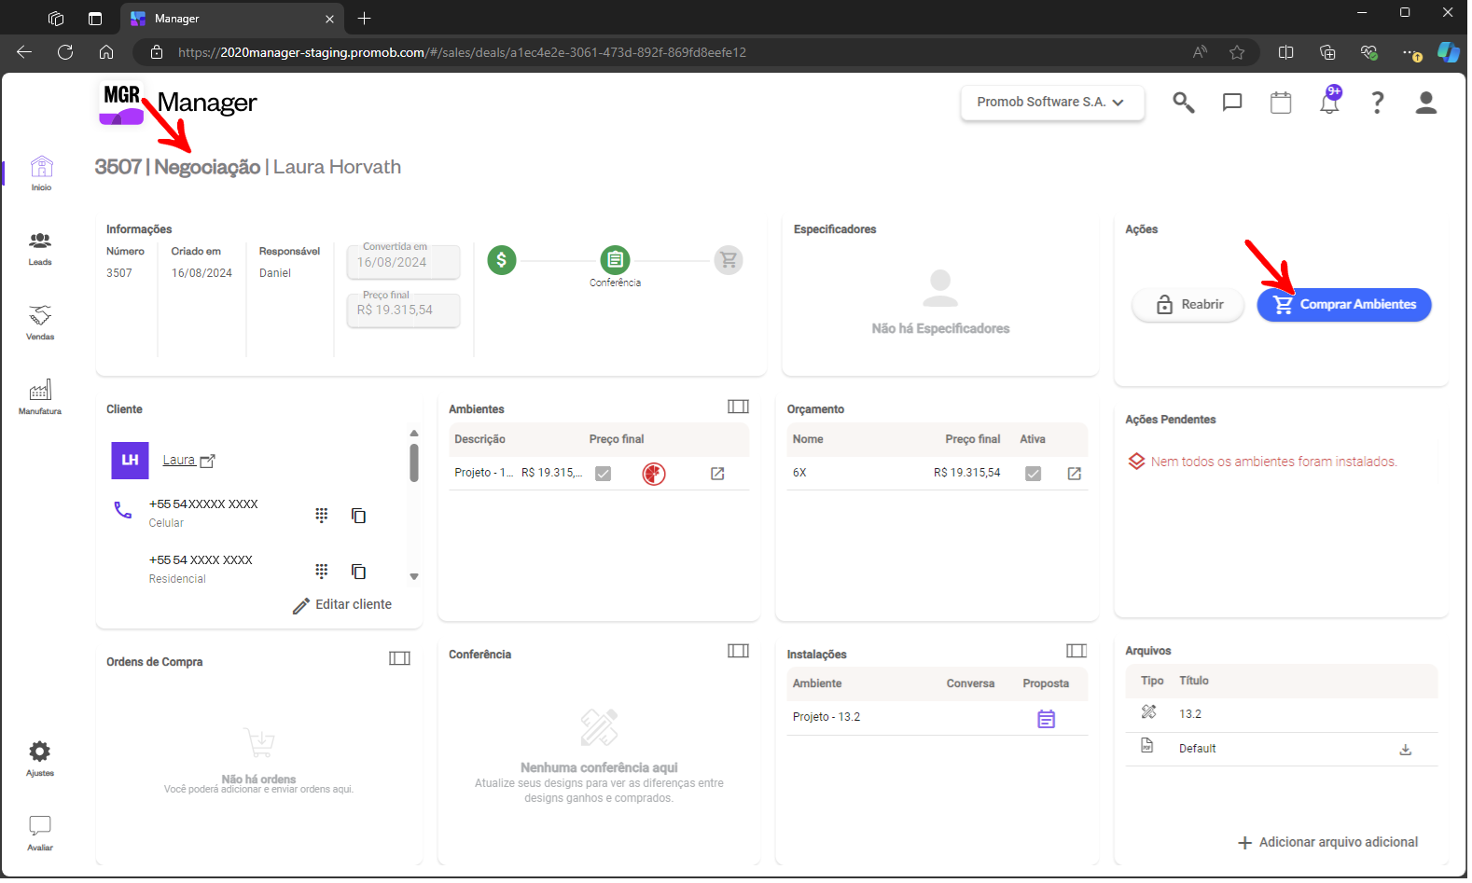This screenshot has width=1472, height=883.
Task: Click the LH client avatar
Action: coord(131,461)
